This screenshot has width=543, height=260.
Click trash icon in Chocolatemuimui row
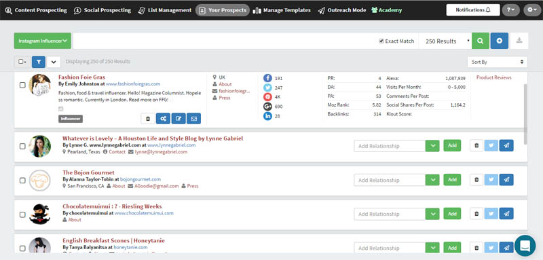[x=476, y=214]
